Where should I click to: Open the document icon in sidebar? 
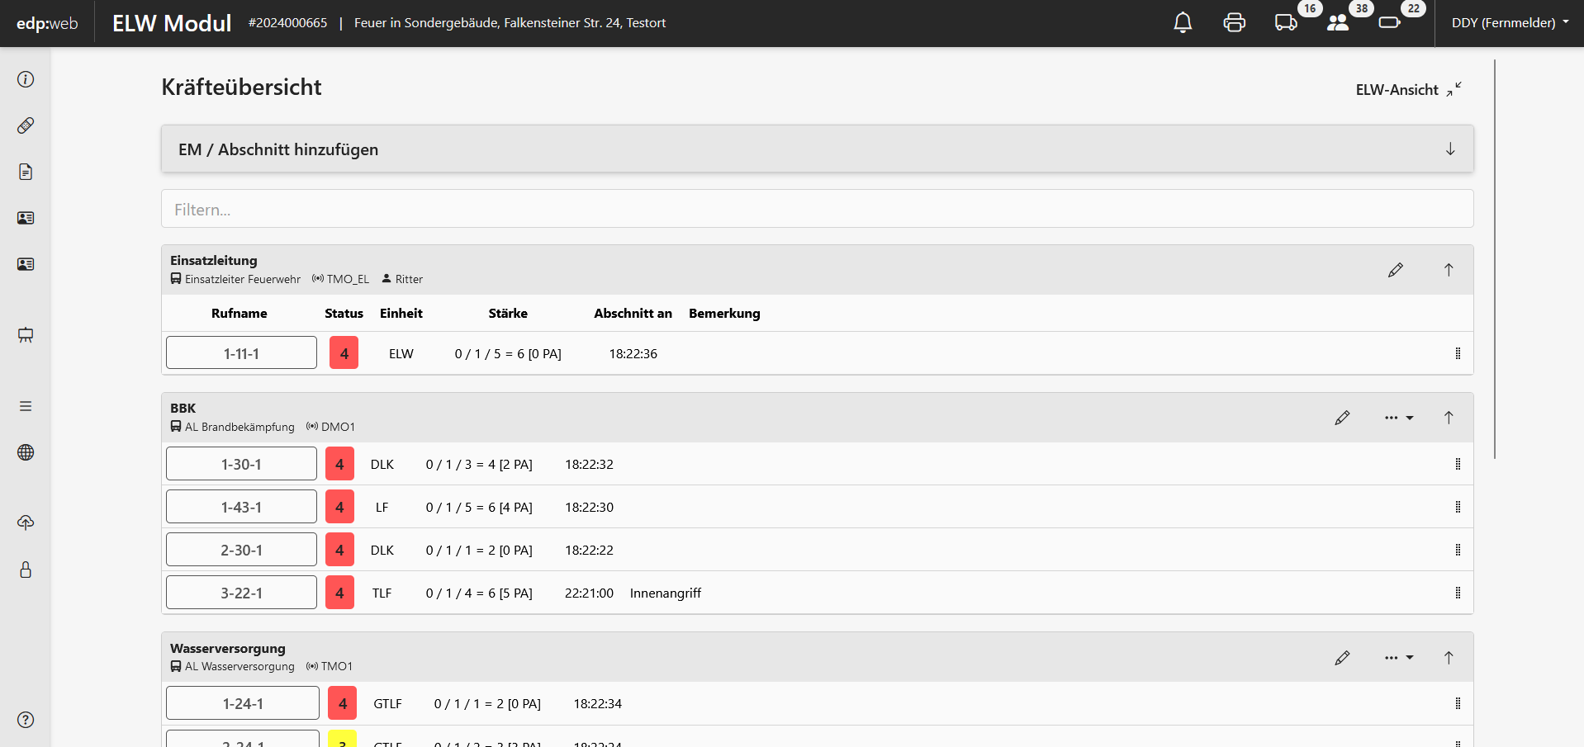tap(26, 172)
